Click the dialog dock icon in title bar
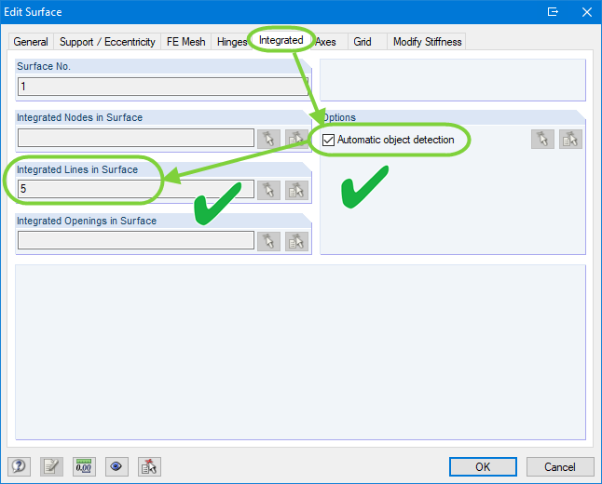The image size is (602, 484). point(553,12)
